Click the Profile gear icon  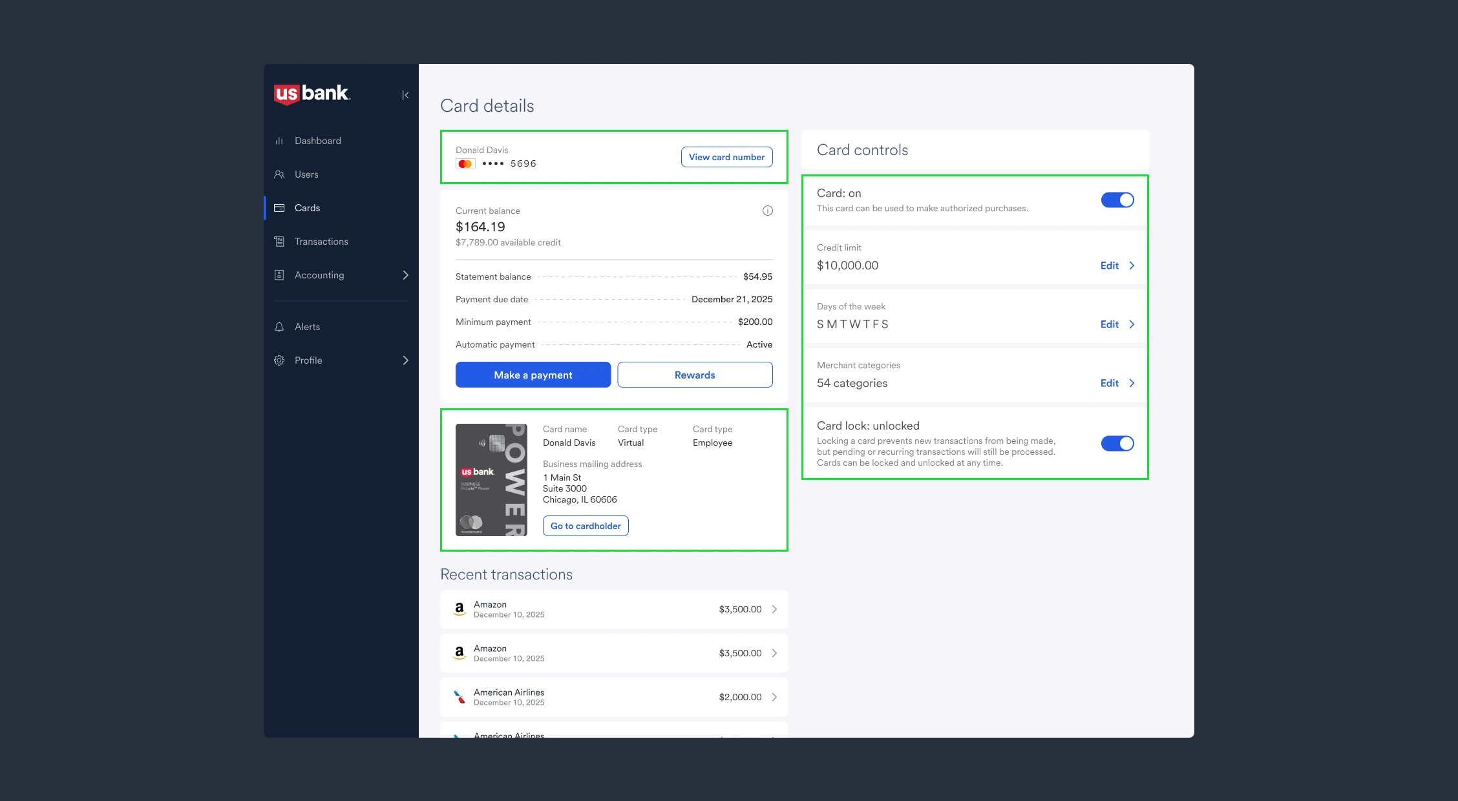279,360
